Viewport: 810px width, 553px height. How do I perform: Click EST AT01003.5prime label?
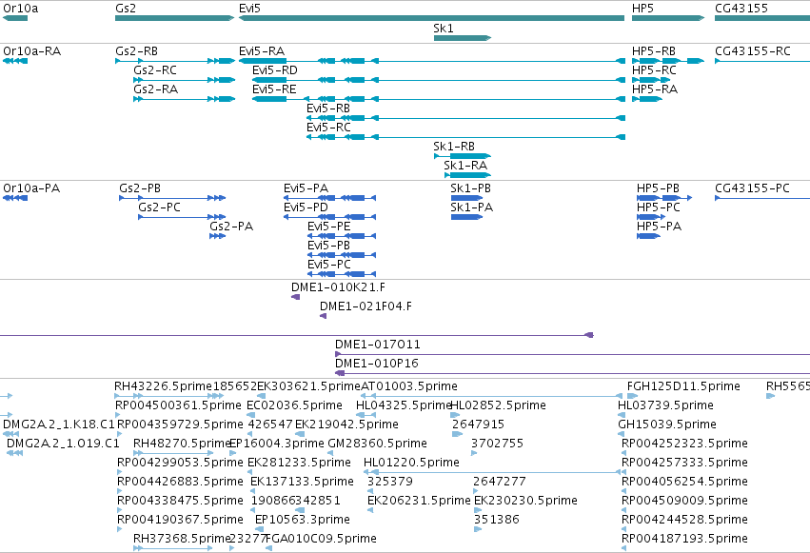(x=409, y=386)
